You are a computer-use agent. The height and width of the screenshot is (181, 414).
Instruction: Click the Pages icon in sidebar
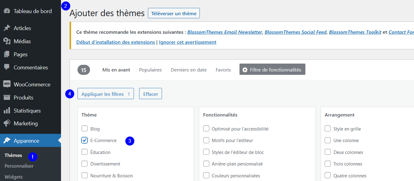pyautogui.click(x=7, y=54)
